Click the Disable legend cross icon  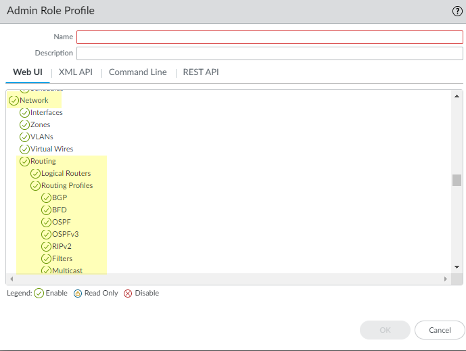coord(128,294)
